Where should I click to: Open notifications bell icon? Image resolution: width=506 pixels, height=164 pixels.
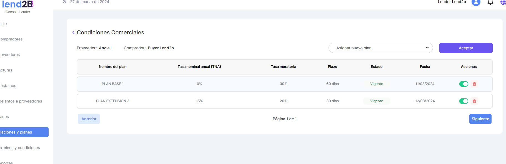[490, 2]
